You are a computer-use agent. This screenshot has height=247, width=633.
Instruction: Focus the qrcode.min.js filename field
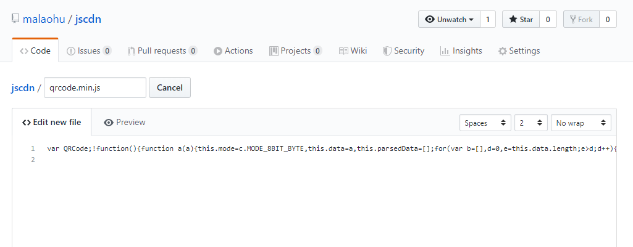95,87
